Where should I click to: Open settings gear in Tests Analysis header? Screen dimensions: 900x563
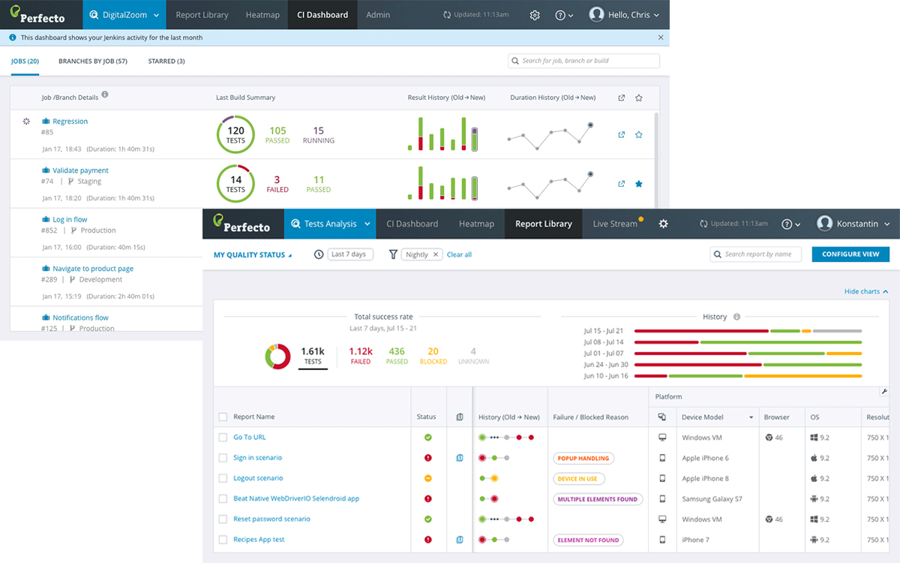663,224
